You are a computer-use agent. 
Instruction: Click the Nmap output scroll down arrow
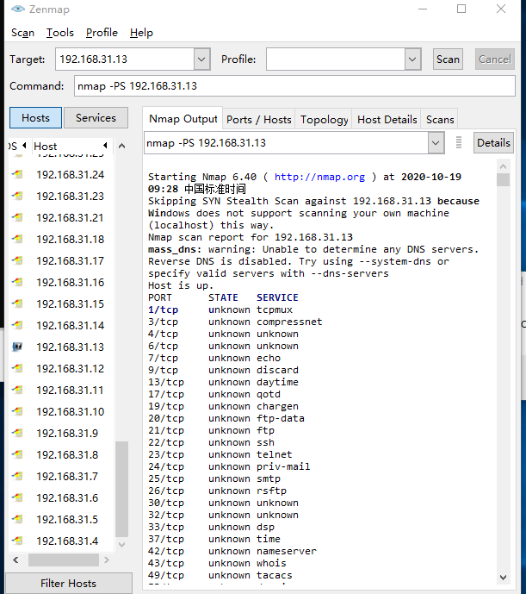[x=503, y=578]
